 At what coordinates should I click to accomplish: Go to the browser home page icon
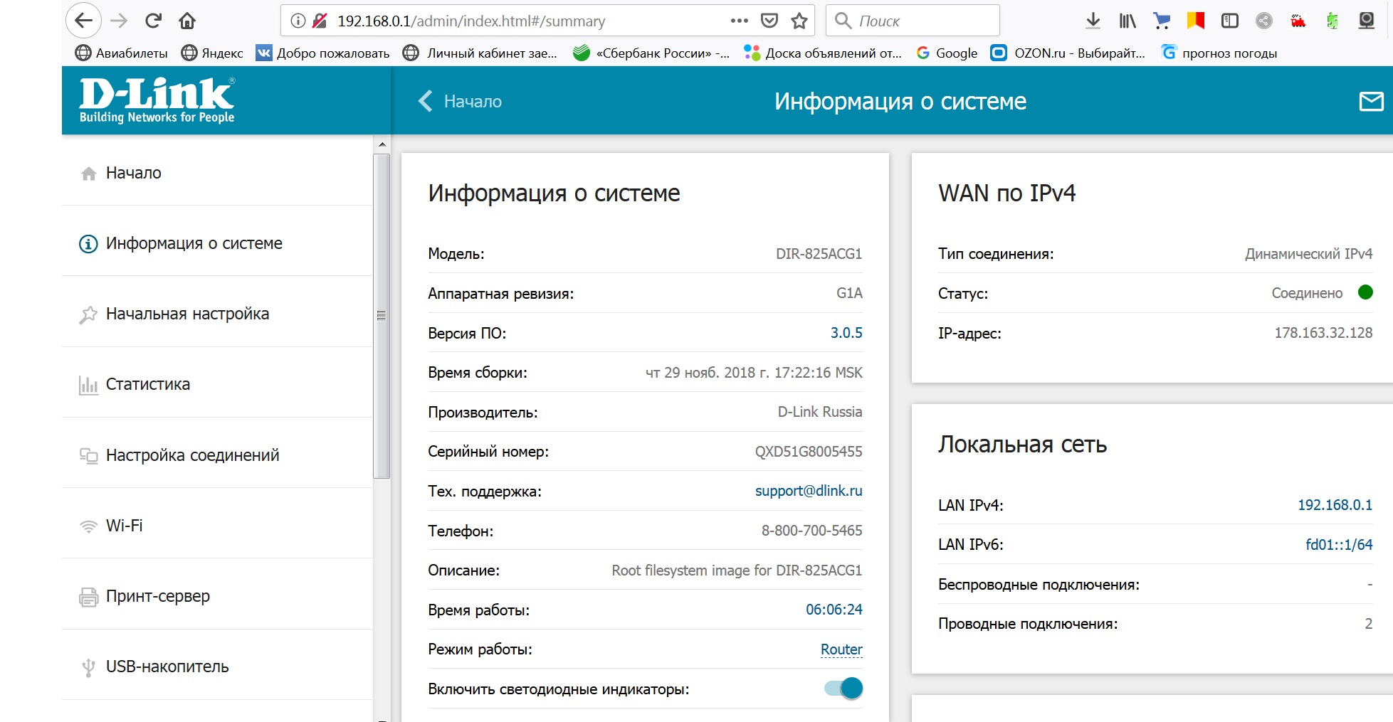(x=187, y=21)
